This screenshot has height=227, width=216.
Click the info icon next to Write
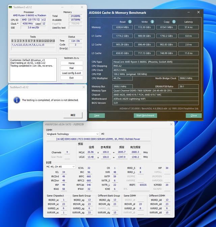click(152, 22)
